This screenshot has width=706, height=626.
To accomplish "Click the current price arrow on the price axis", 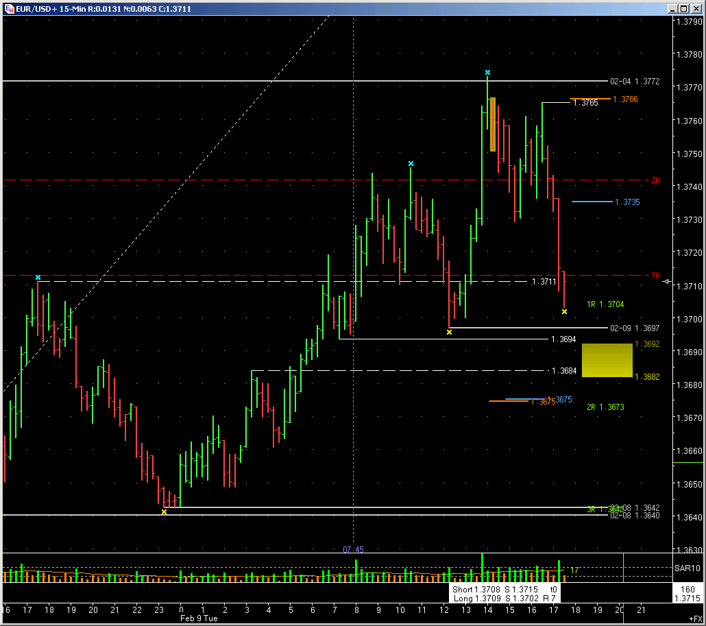I will pyautogui.click(x=668, y=282).
